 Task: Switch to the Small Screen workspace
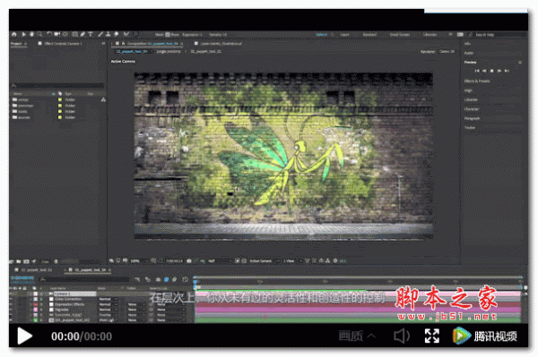pyautogui.click(x=400, y=35)
